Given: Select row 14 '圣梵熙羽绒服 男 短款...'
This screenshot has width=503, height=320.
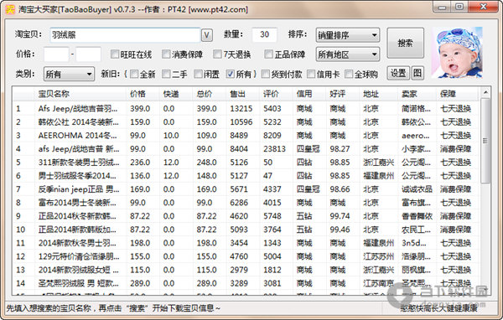Looking at the screenshot, I should (x=246, y=283).
